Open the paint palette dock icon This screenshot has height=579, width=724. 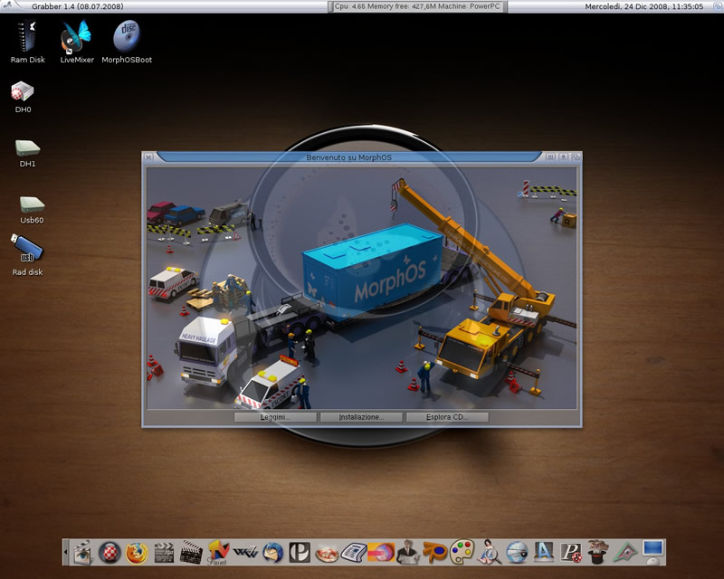(462, 552)
